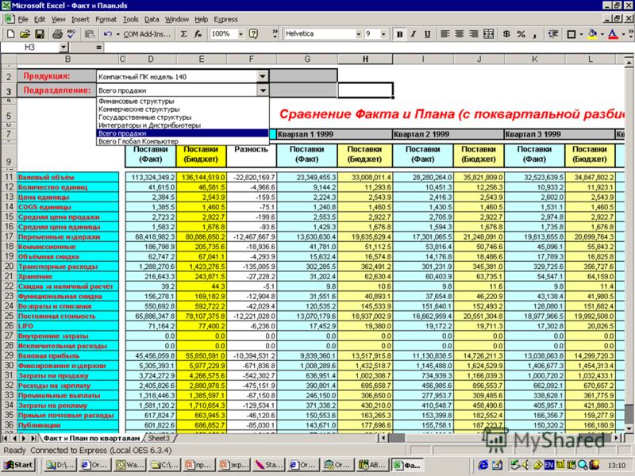This screenshot has width=635, height=476.
Task: Toggle Italic formatting
Action: coord(414,34)
